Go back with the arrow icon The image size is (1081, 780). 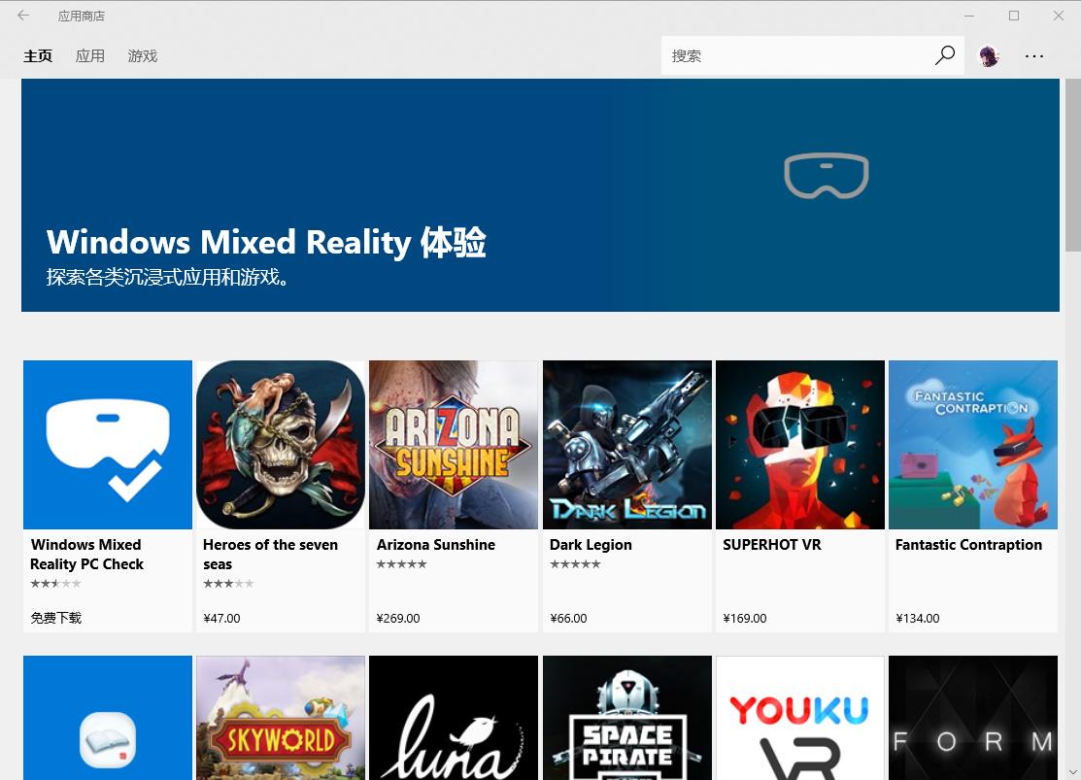point(23,16)
